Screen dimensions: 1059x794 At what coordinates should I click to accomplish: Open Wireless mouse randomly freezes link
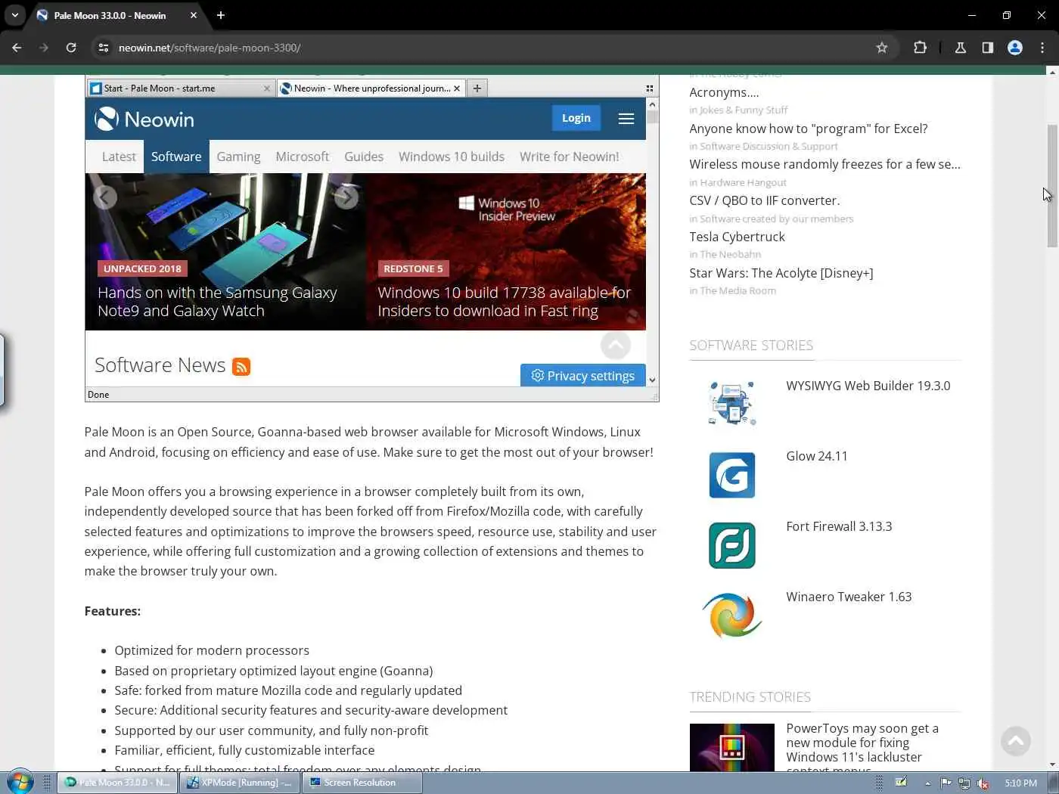825,164
